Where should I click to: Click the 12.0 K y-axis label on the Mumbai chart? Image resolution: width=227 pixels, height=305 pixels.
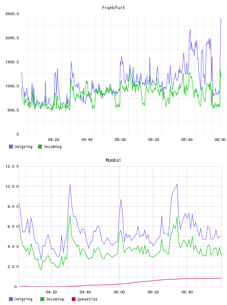tap(12, 166)
